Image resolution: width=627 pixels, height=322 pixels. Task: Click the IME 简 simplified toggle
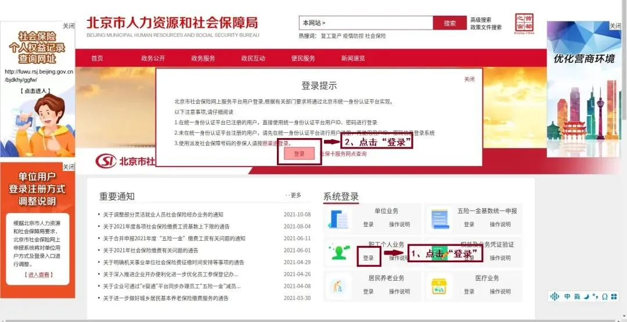coord(577,296)
